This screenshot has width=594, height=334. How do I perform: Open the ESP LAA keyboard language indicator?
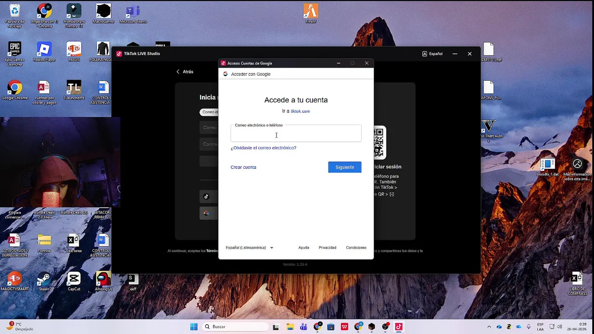point(541,327)
